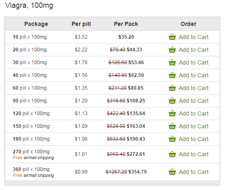Viewport: 227px width, 190px height.
Task: Click the basket icon in the $163.04 row
Action: [172, 126]
